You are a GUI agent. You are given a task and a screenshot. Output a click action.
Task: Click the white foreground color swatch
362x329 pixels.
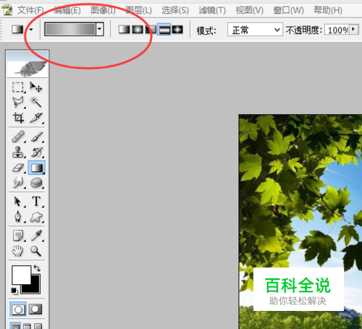21,275
